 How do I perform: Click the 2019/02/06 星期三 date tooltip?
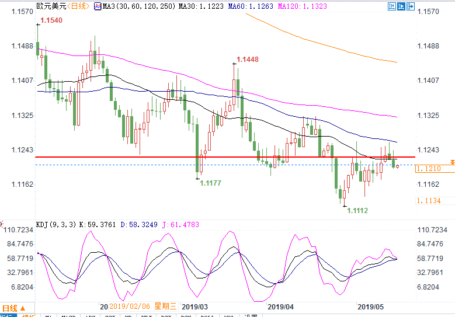click(143, 306)
